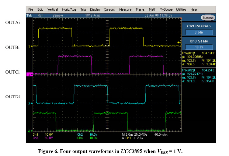Click the C1 count n: 1.844k
229x156 pixels.
point(209,64)
